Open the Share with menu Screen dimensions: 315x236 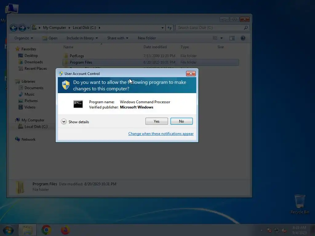pos(118,38)
